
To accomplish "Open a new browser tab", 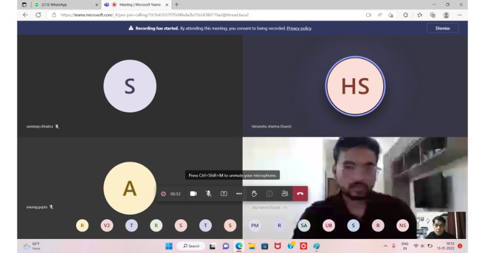I will [177, 4].
